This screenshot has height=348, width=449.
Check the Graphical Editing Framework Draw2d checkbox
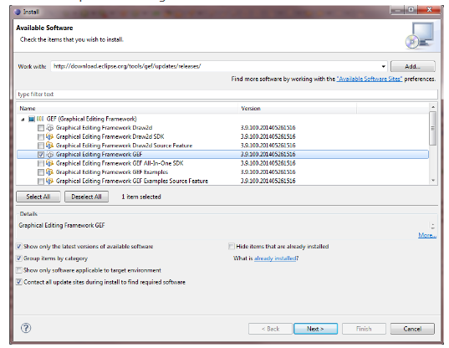41,128
